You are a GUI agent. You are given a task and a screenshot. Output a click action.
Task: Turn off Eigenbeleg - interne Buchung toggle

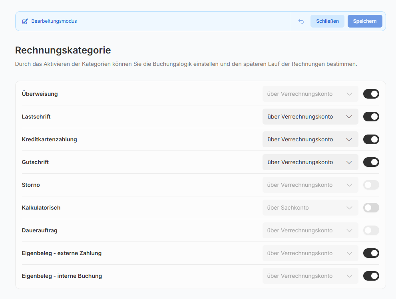(x=371, y=276)
